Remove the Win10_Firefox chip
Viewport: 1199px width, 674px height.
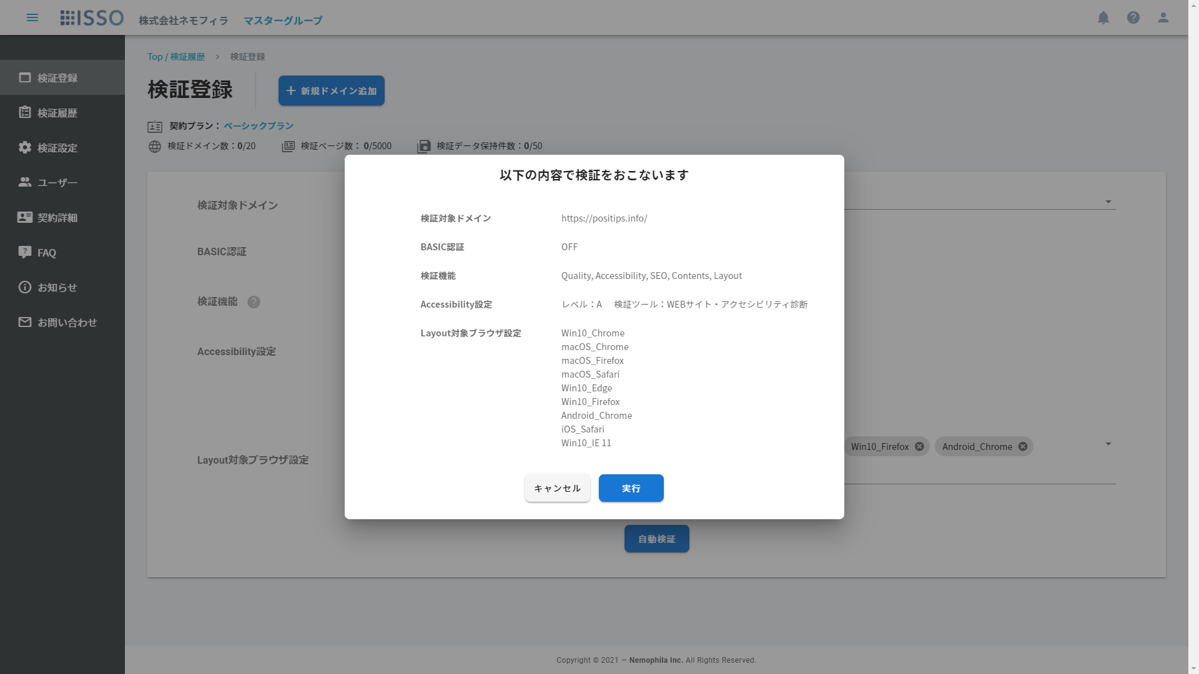click(x=919, y=446)
